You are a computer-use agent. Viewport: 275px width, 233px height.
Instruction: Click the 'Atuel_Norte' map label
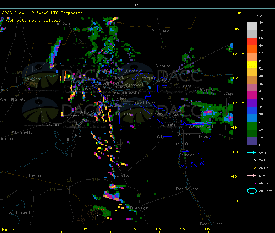(145, 103)
